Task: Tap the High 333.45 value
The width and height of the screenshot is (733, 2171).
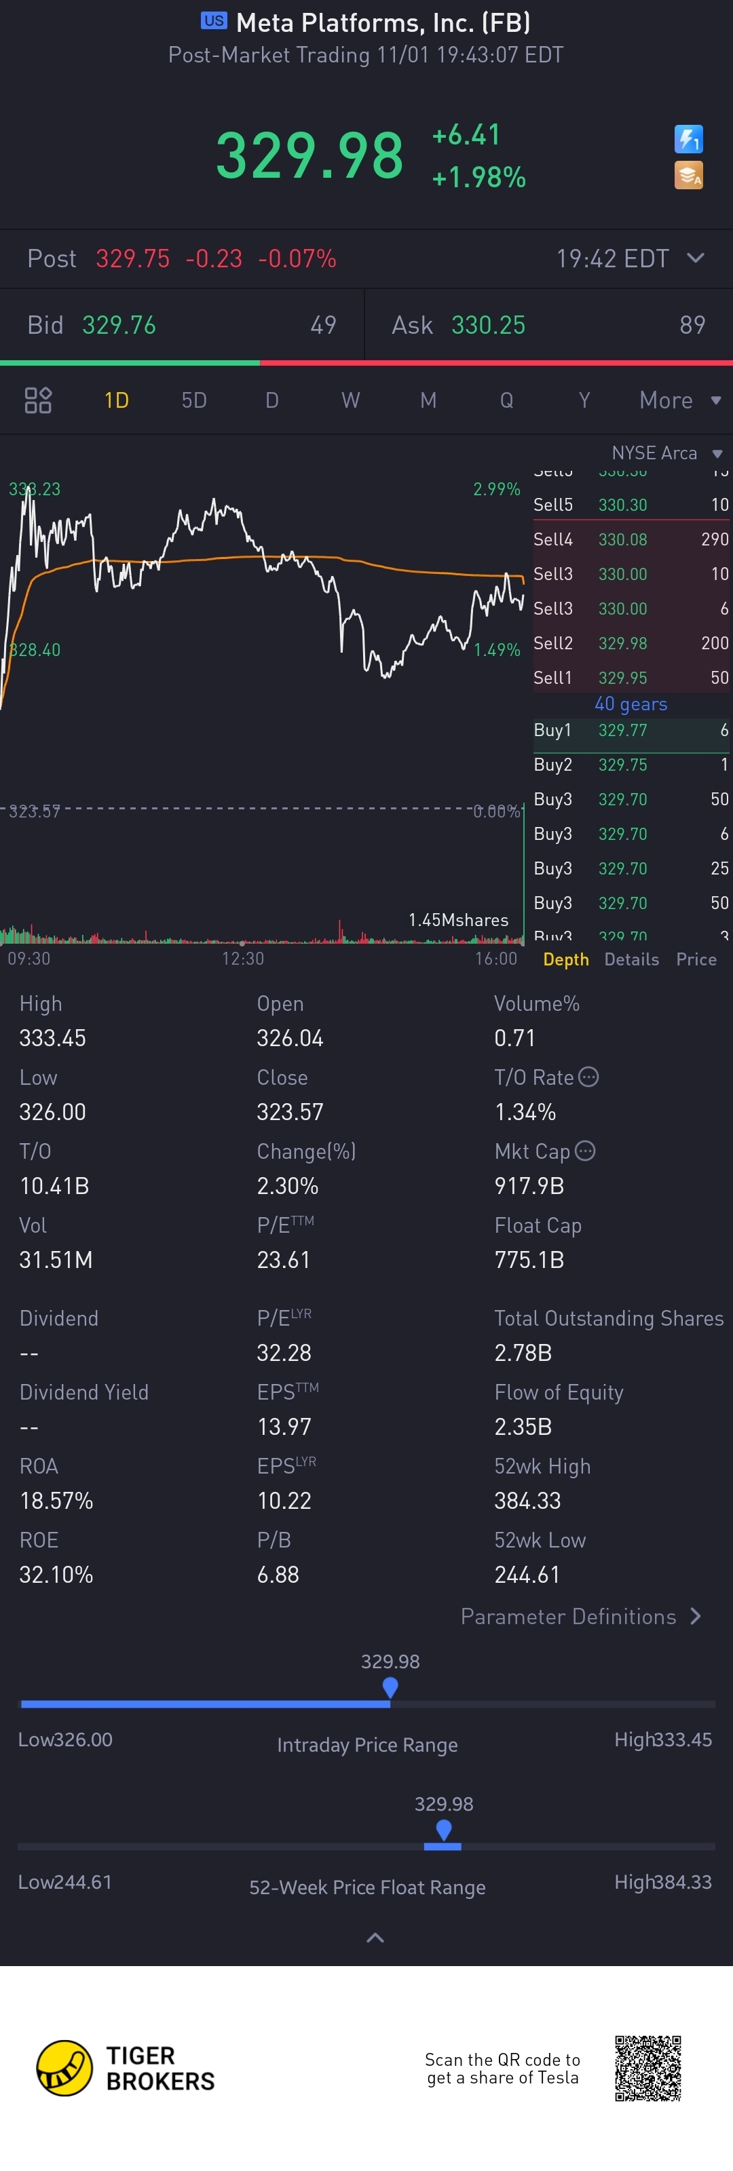Action: (x=52, y=1038)
